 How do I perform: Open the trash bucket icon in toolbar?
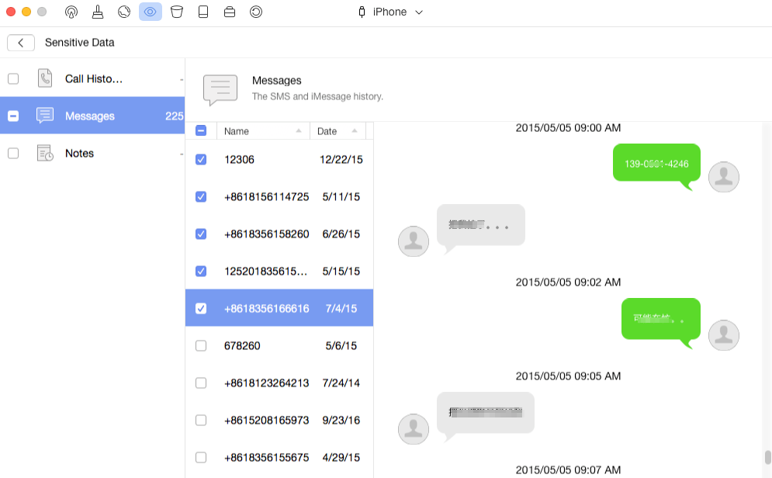(x=177, y=12)
